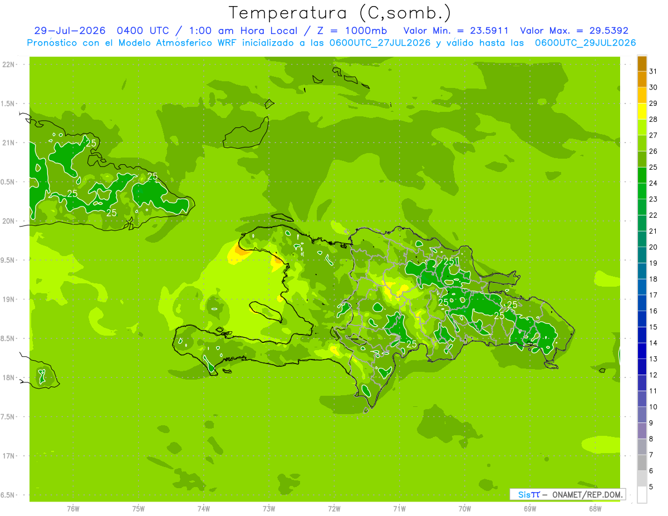
Task: Click the '19N' latitude axis label
Action: click(9, 299)
